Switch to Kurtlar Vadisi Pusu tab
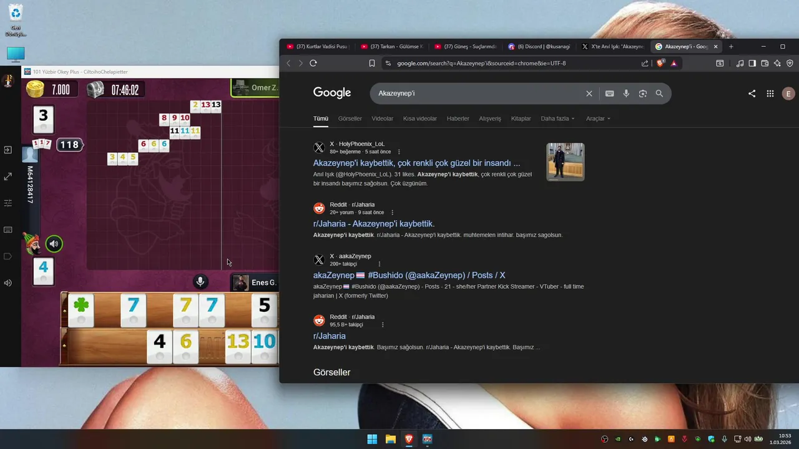Screen dimensions: 799x449 point(318,46)
